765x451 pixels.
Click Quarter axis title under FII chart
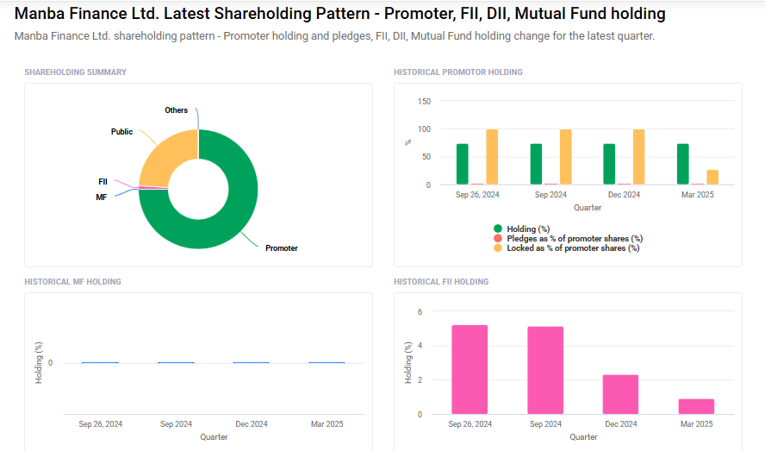[583, 437]
